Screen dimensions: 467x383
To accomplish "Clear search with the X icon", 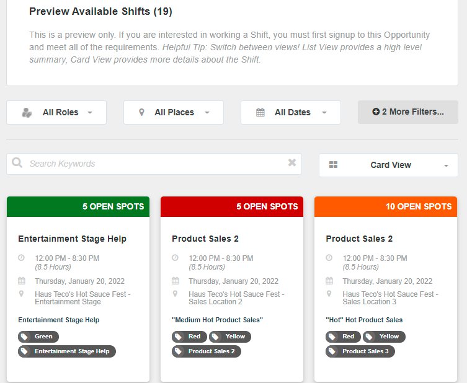I will coord(292,162).
